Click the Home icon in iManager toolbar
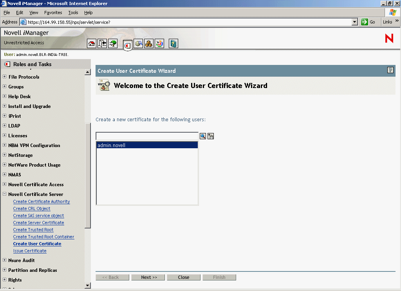Viewport: 401px width, 291px height. [x=92, y=44]
